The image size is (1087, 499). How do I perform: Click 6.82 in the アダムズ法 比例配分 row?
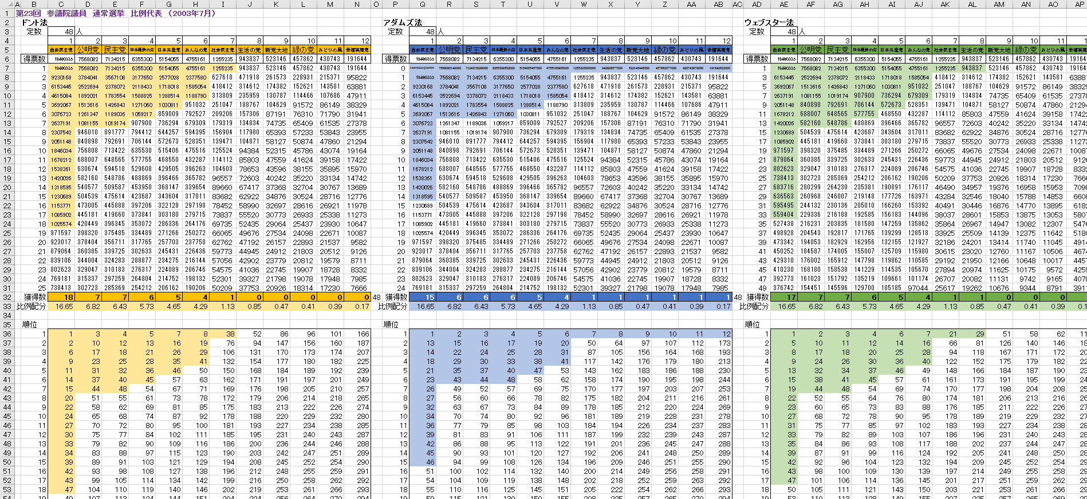click(x=450, y=306)
